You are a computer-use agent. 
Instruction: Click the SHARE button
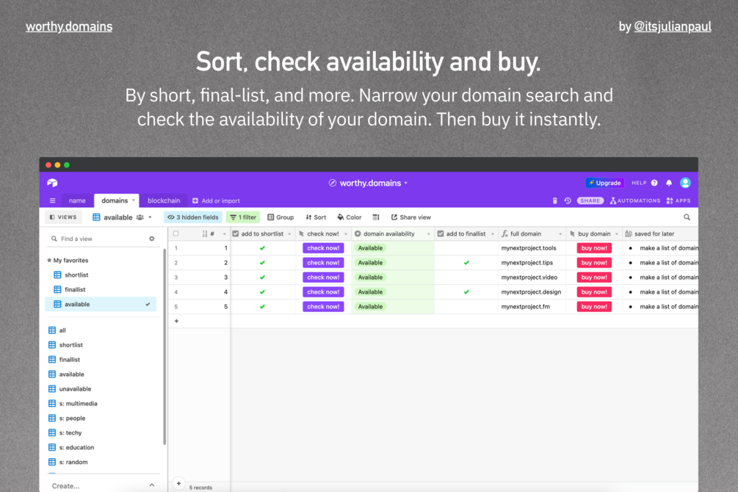pos(590,200)
